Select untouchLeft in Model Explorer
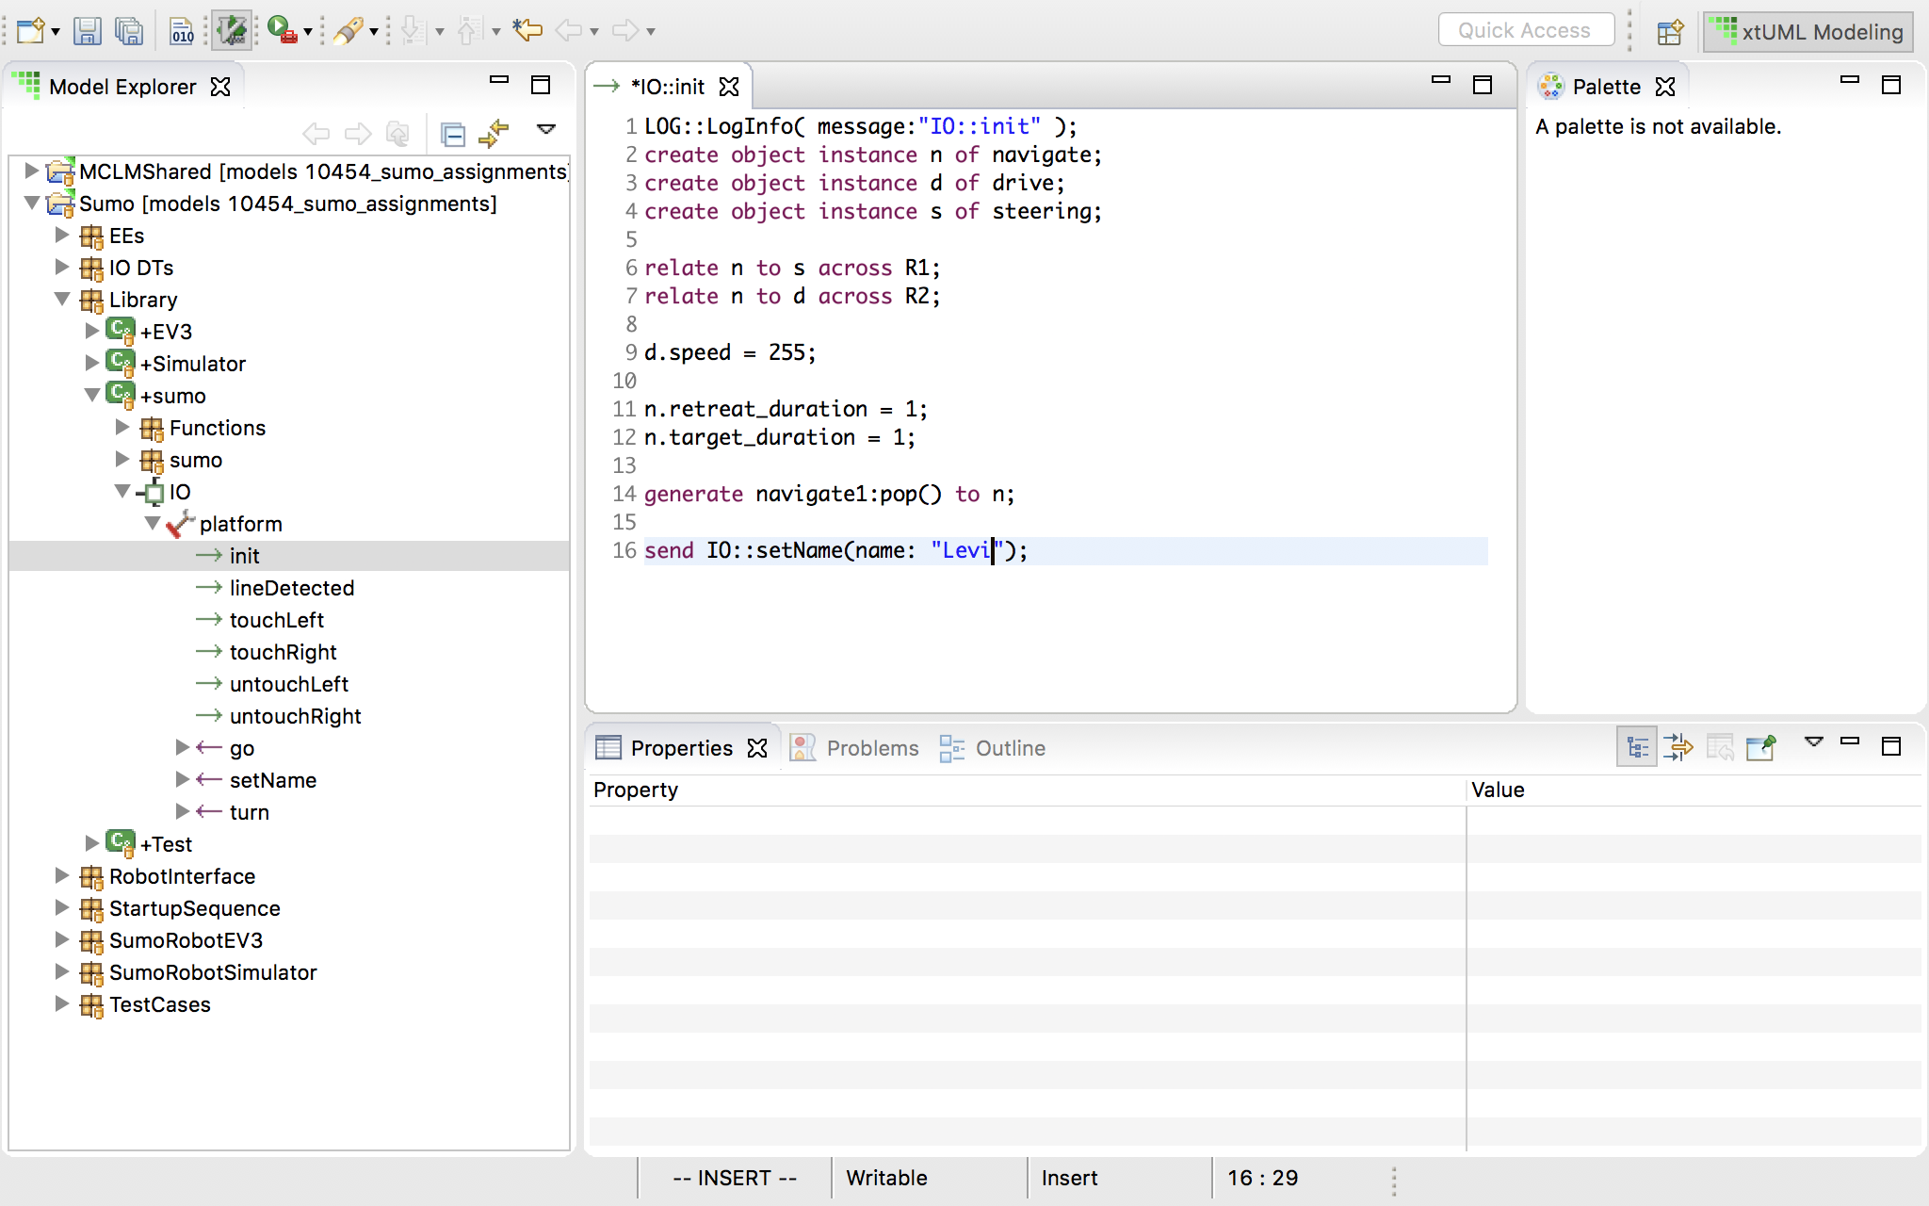The height and width of the screenshot is (1206, 1929). tap(289, 684)
